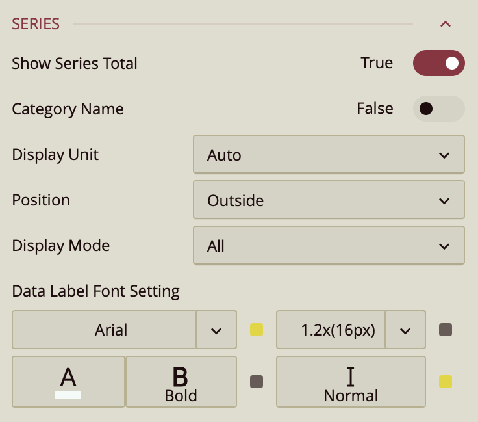The height and width of the screenshot is (422, 478).
Task: Toggle Show Series Total switch off
Action: pos(439,63)
